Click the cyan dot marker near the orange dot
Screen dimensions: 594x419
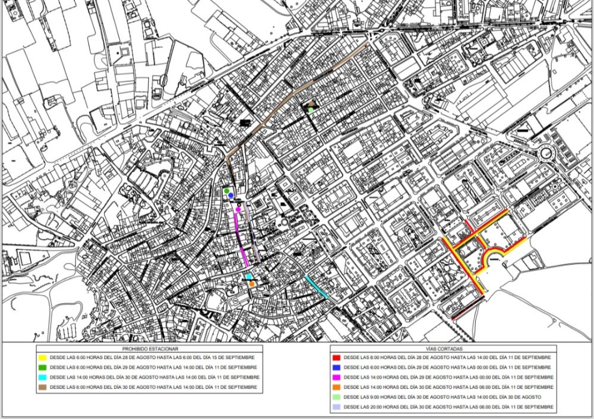point(248,276)
